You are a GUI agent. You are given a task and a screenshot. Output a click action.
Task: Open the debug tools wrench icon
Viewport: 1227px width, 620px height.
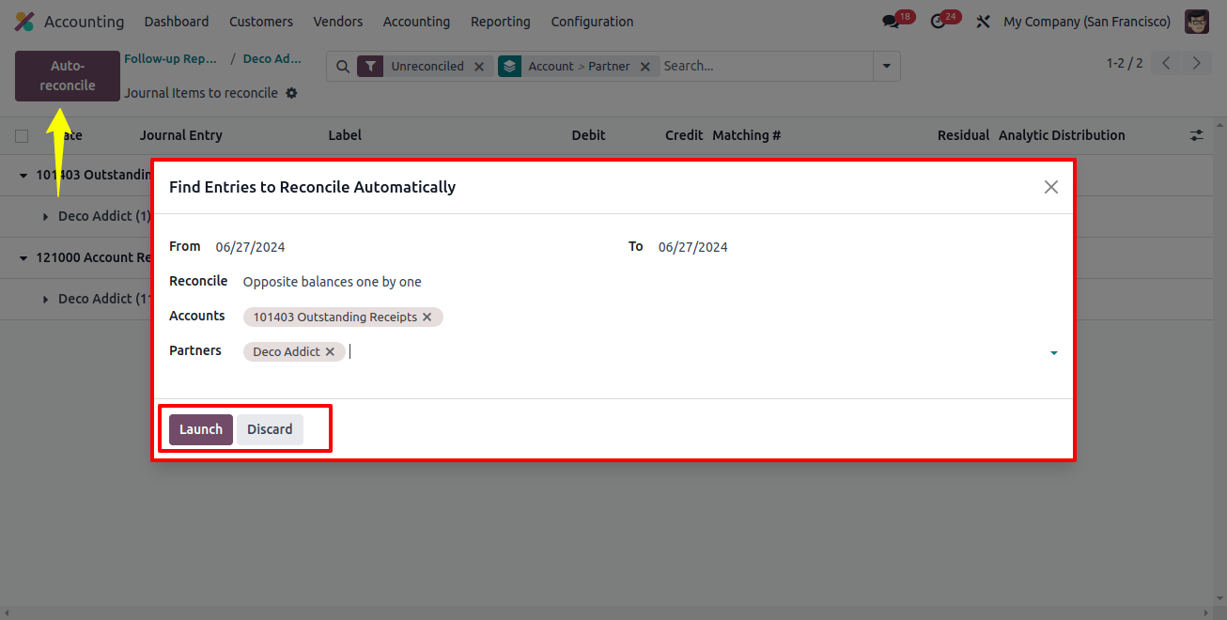point(983,22)
